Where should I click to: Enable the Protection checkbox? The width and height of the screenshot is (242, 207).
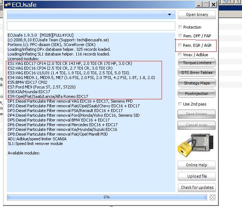point(180,27)
